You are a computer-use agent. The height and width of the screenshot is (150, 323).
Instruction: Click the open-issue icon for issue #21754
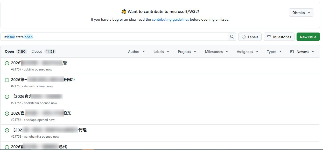(7, 113)
